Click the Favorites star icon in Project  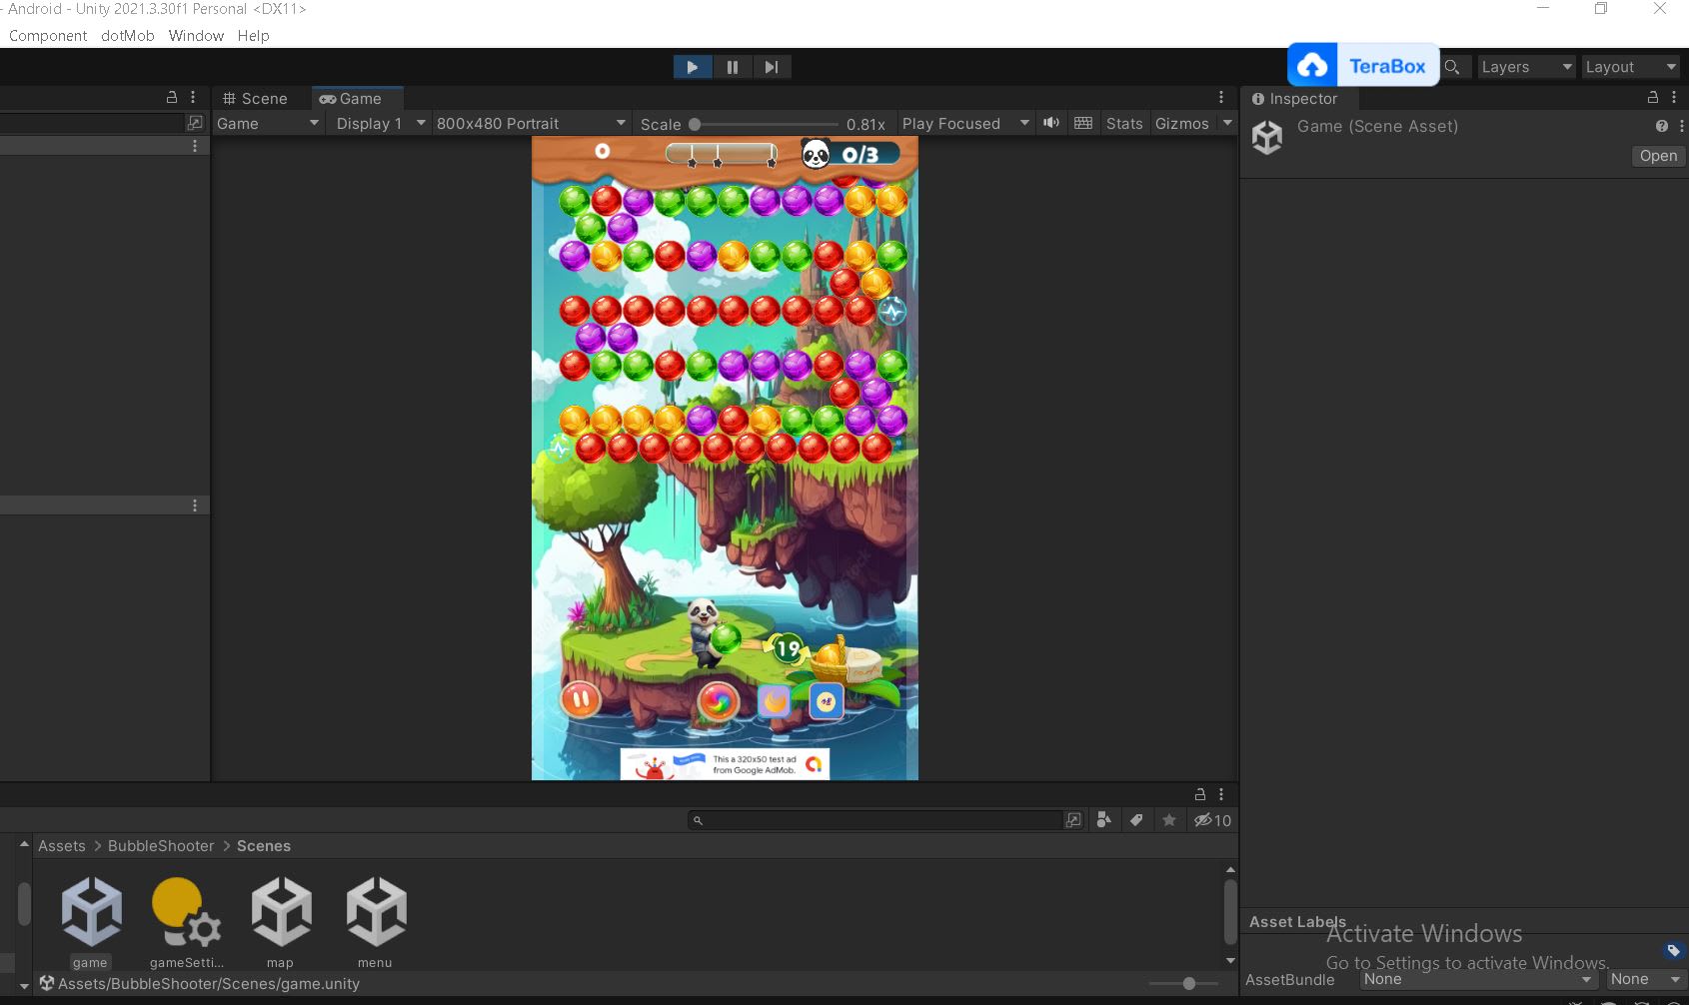1169,820
